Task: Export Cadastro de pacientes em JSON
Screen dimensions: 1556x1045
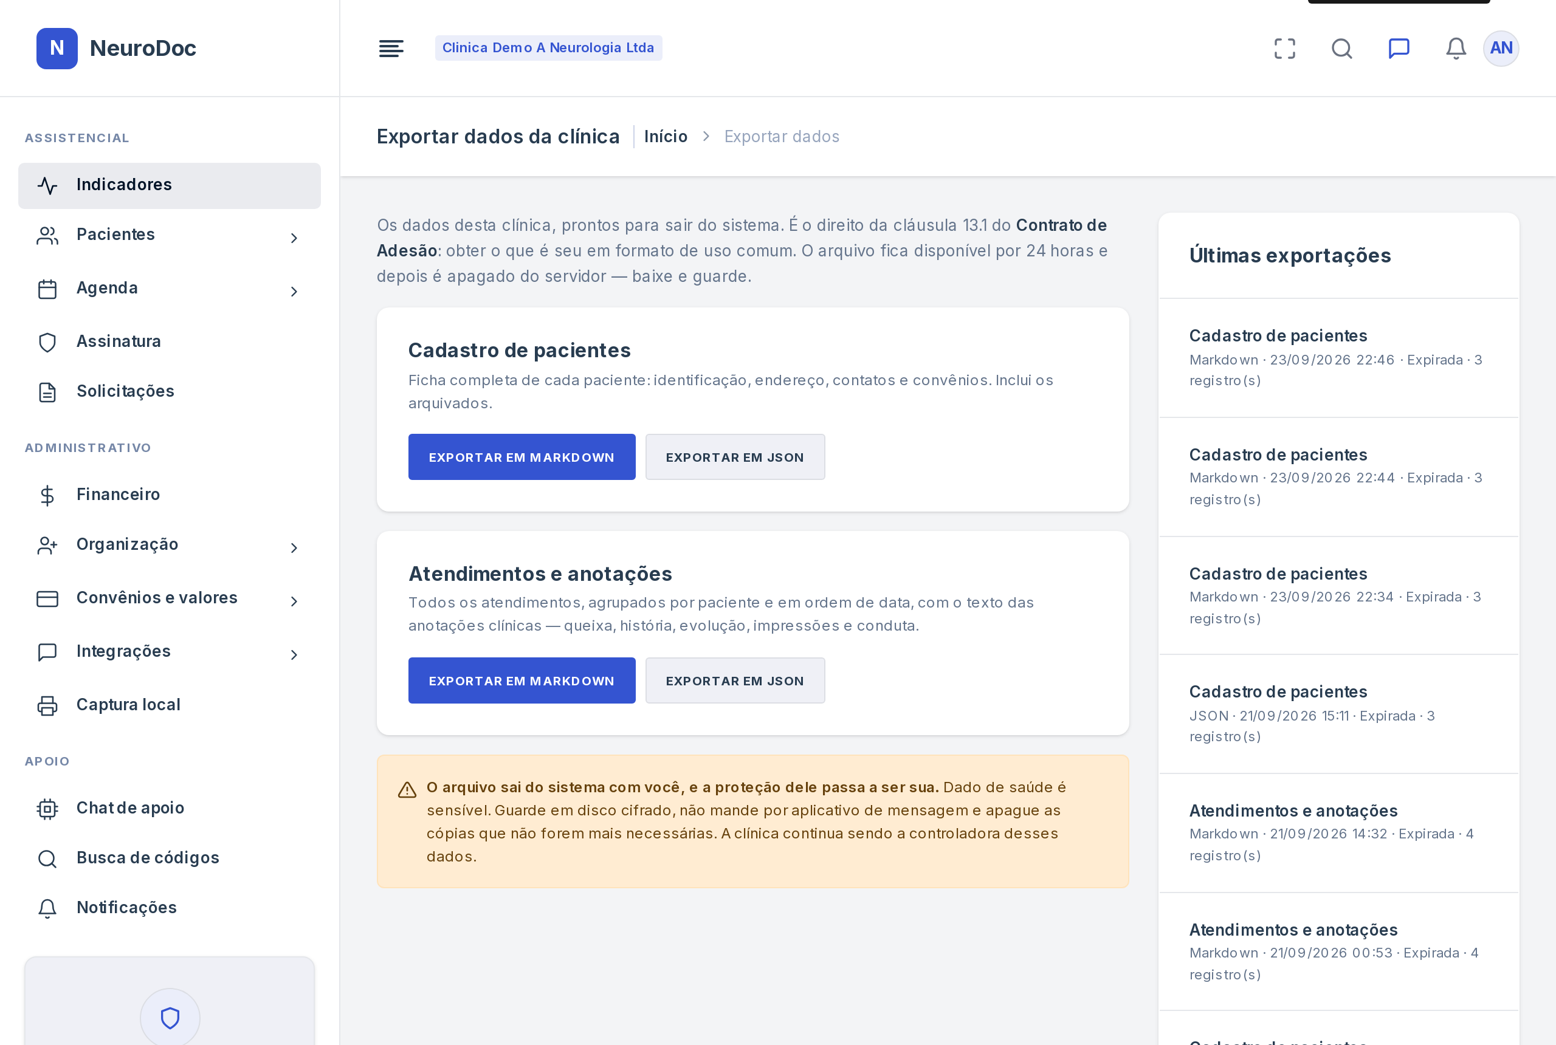Action: [735, 456]
